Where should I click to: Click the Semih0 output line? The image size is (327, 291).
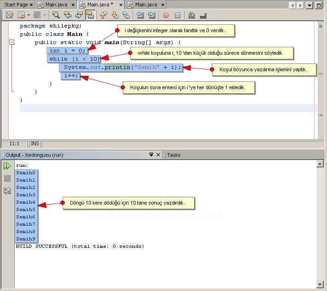point(26,173)
